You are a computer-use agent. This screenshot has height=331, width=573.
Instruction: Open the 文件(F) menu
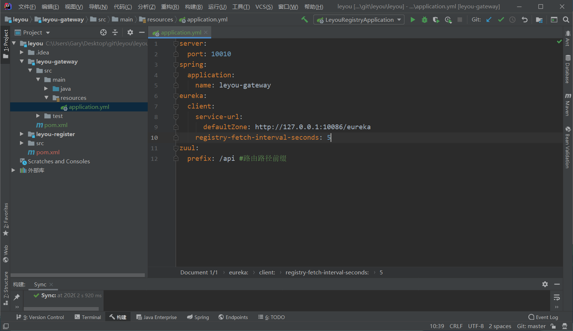pos(27,7)
